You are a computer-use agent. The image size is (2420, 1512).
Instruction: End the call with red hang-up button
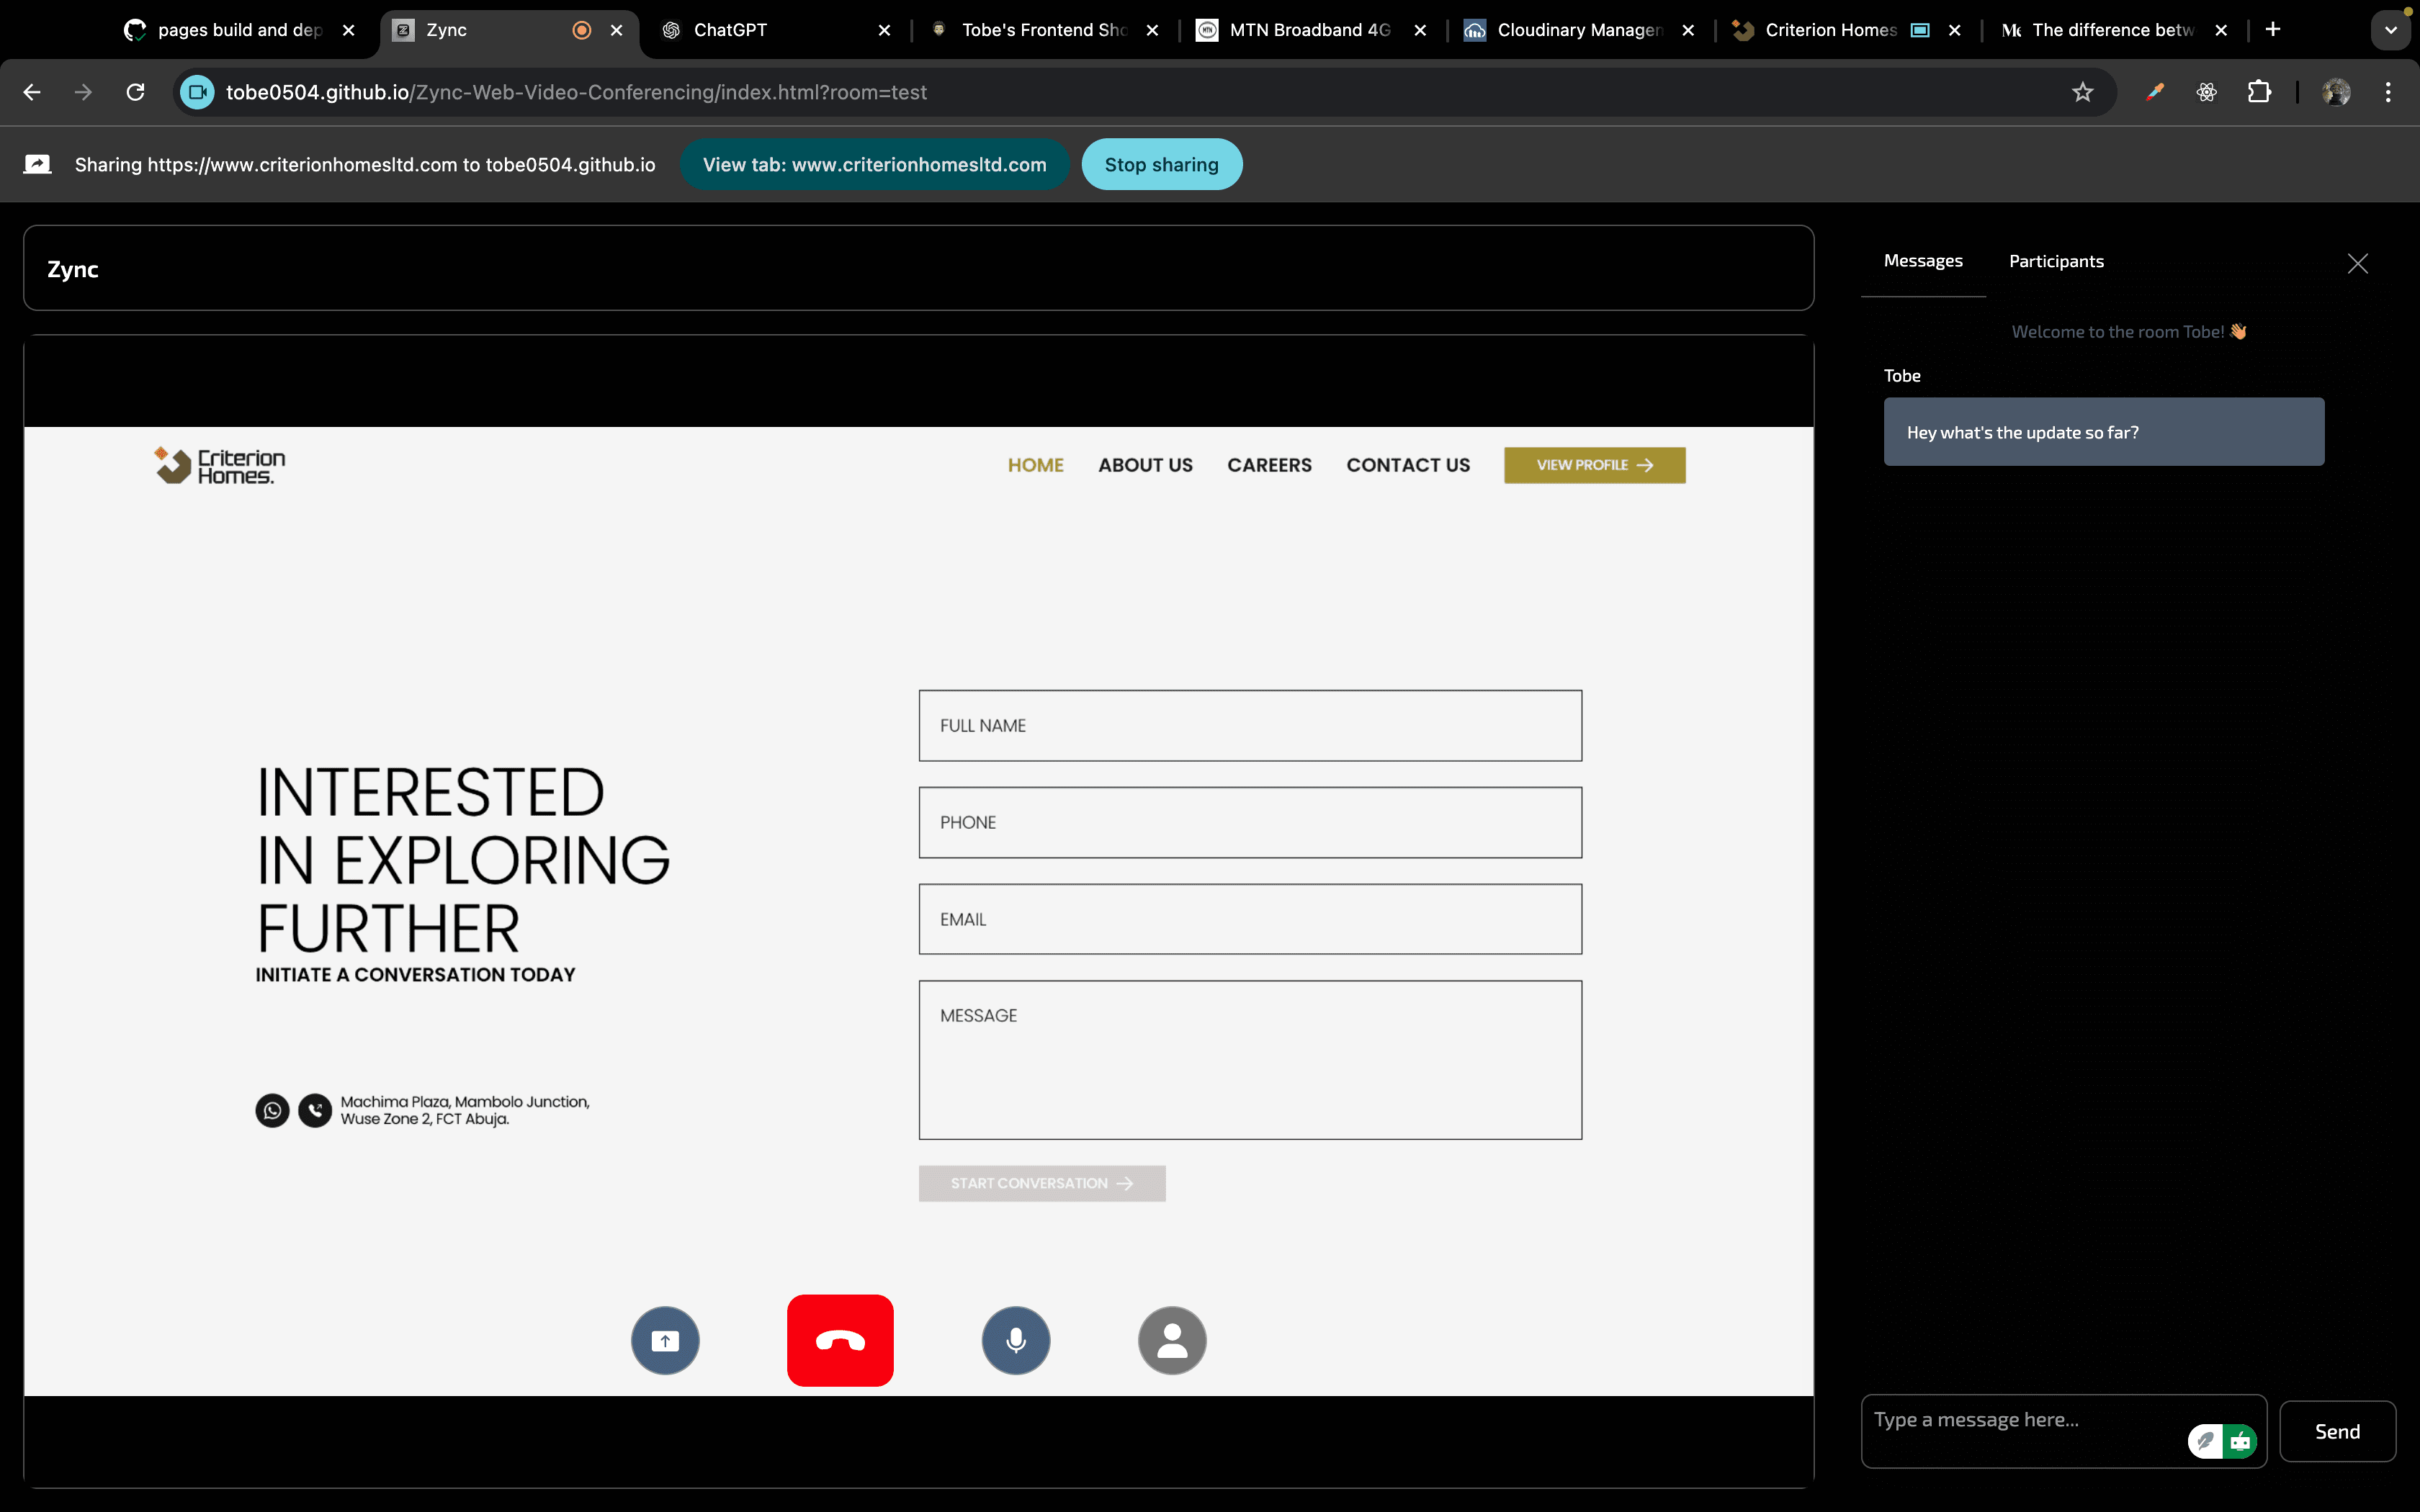(840, 1340)
